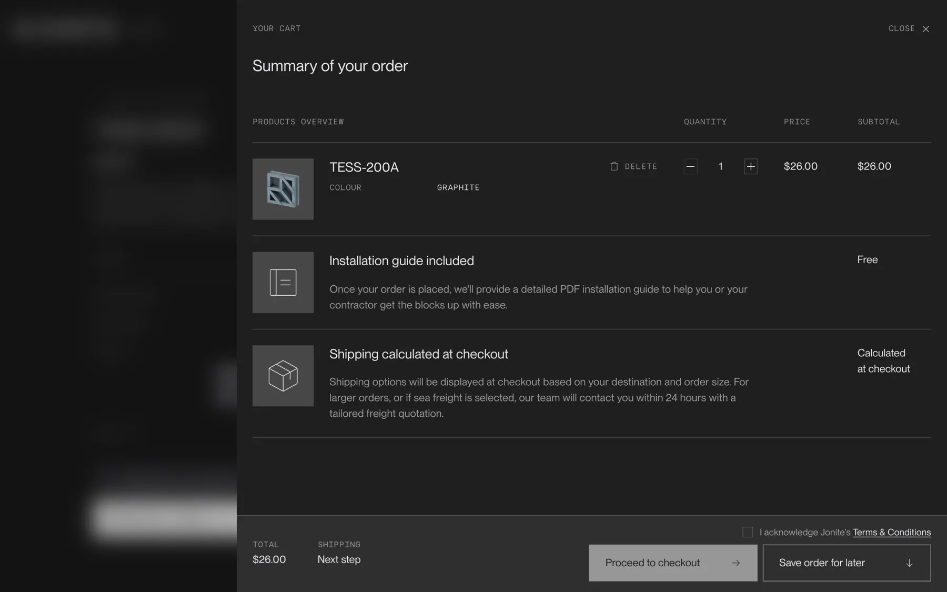947x592 pixels.
Task: Open the Terms & Conditions link
Action: click(x=892, y=532)
